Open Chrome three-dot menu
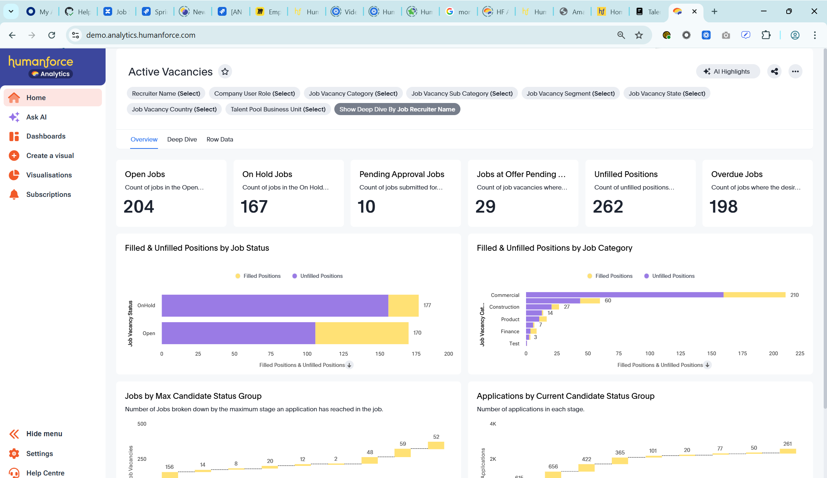827x478 pixels. tap(815, 35)
